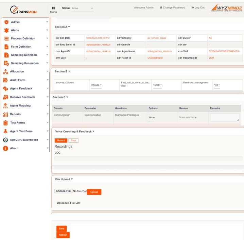The width and height of the screenshot is (244, 240).
Task: Open the 15min dropdown
Action: click(x=157, y=85)
